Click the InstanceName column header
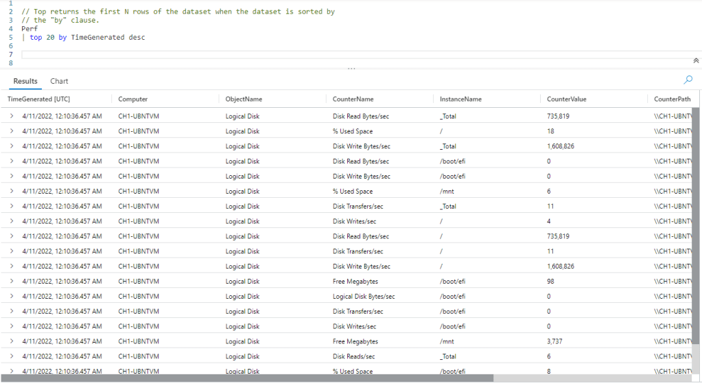702x386 pixels. (460, 99)
